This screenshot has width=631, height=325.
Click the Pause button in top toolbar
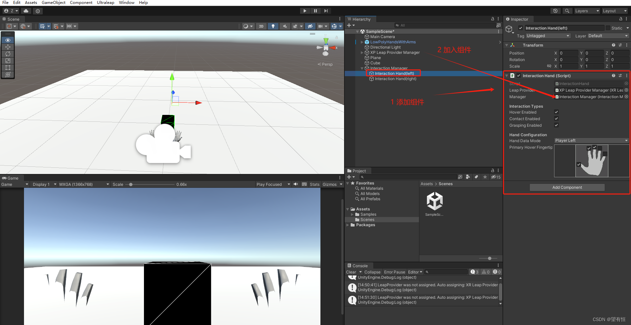pyautogui.click(x=315, y=11)
